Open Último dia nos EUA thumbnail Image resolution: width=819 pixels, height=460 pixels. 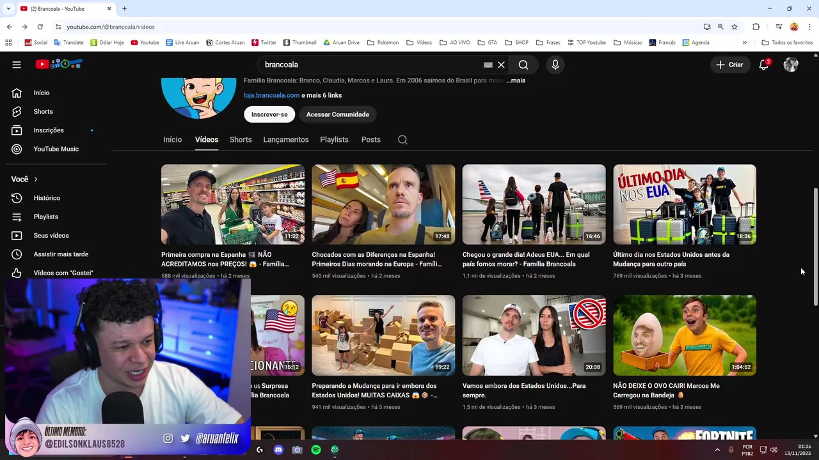[685, 204]
